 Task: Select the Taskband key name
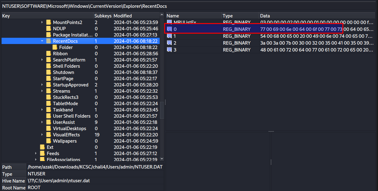coord(63,110)
